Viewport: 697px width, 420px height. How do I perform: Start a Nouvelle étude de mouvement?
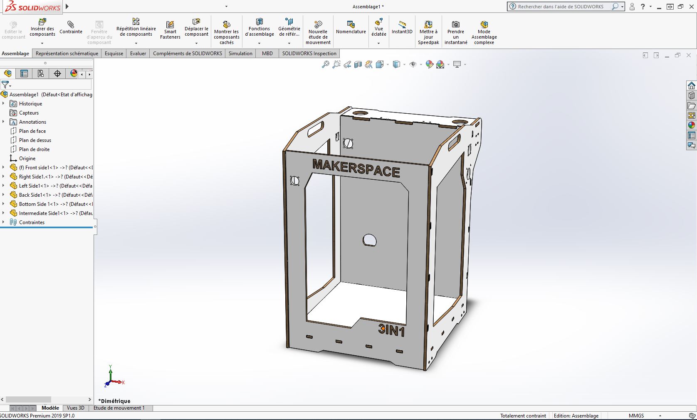(x=318, y=32)
